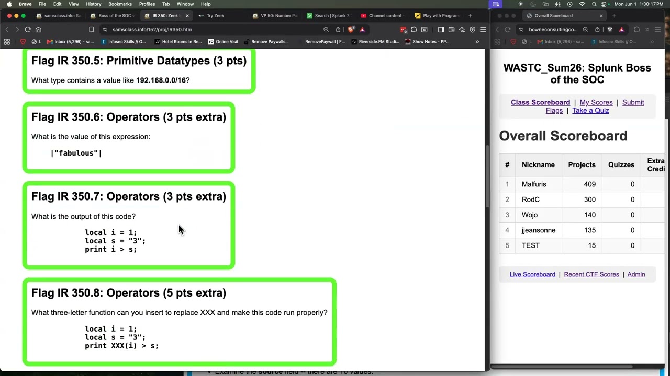Click the site settings icon in the samsclass address bar
The width and height of the screenshot is (670, 376).
(x=105, y=30)
